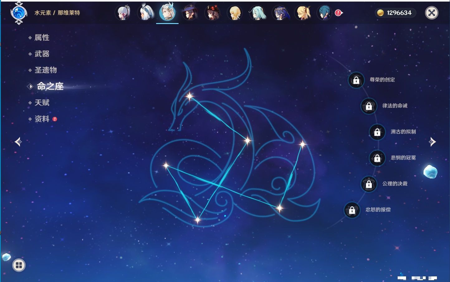Screen dimensions: 450x282
Task: Open the grid menu icon at bottom left
Action: 19,265
